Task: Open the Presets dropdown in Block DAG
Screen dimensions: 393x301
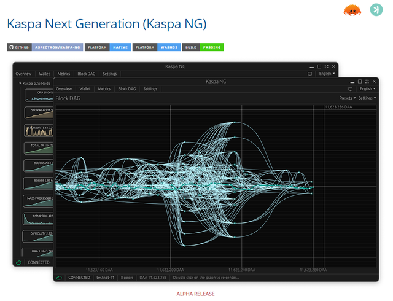Action: coord(348,98)
